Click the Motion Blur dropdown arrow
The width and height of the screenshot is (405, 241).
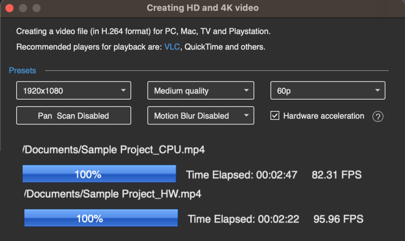tap(246, 116)
